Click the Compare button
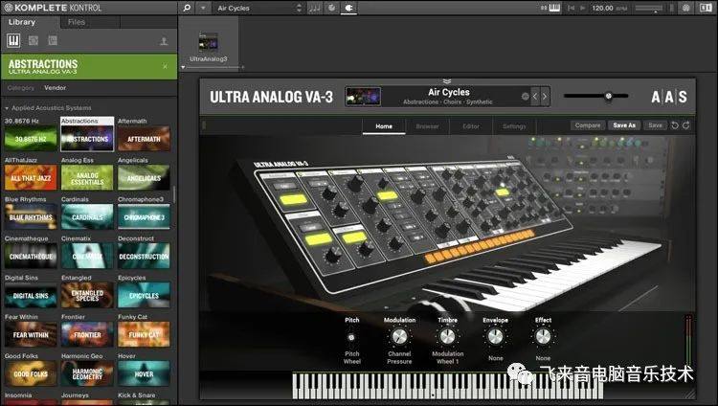Image resolution: width=718 pixels, height=406 pixels. tap(588, 125)
